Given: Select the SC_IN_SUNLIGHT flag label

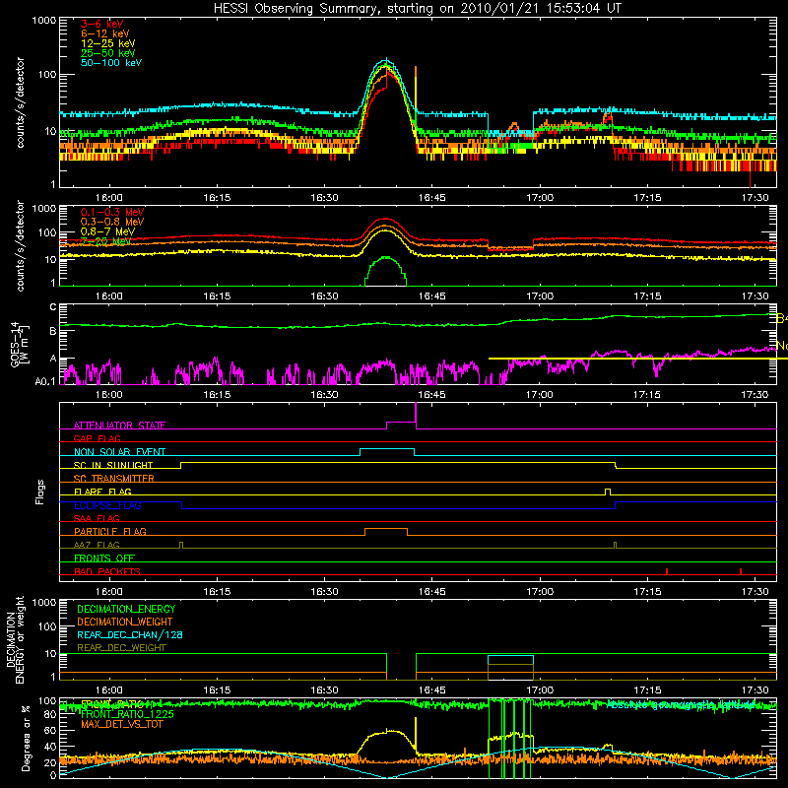Looking at the screenshot, I should click(x=113, y=465).
